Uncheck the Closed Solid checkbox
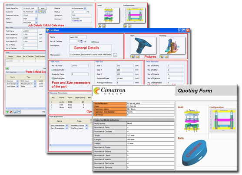242x175 pixels. pyautogui.click(x=53, y=70)
